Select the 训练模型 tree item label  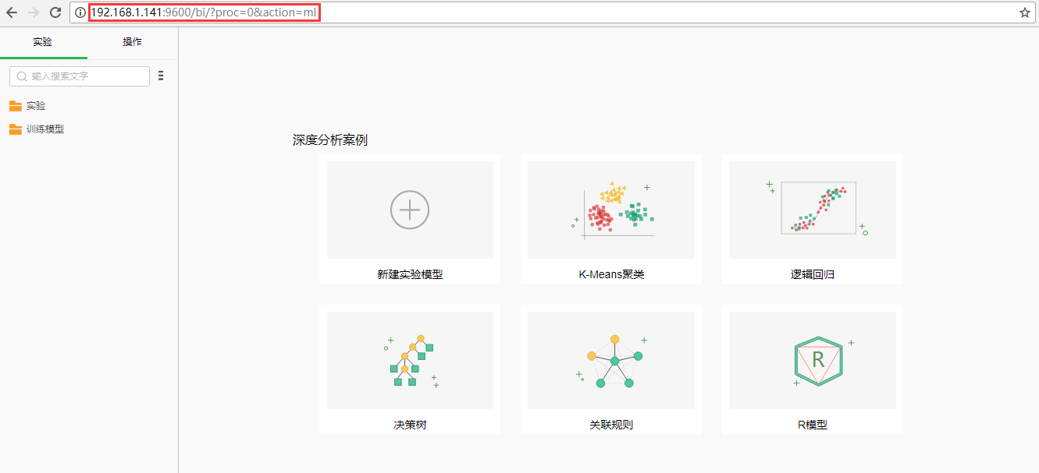(45, 129)
